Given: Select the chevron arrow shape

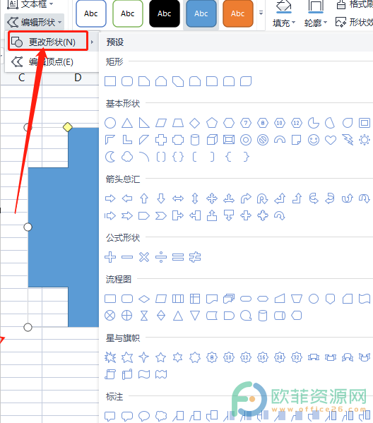Looking at the screenshot, I should [x=161, y=215].
